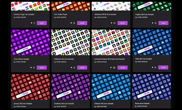
Task: Click the 'OneNote 365 Icon Sample' title
Action: point(64,104)
